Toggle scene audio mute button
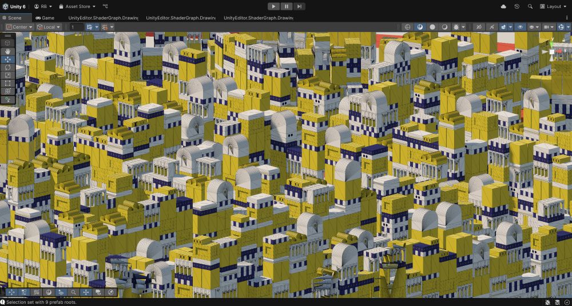 (492, 27)
